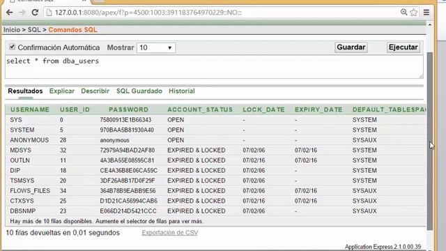Image resolution: width=446 pixels, height=251 pixels.
Task: Click the USERNAME column header
Action: point(30,109)
